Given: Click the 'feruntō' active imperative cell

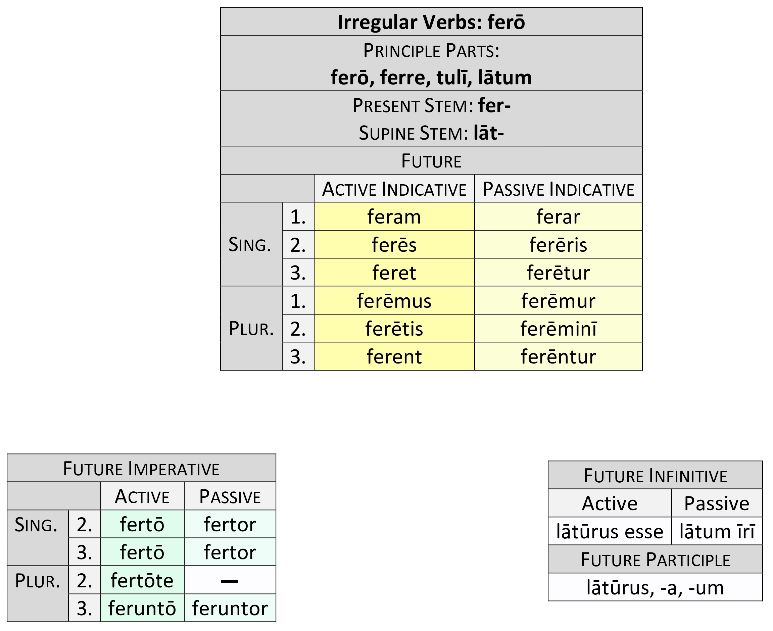Looking at the screenshot, I should click(x=142, y=609).
